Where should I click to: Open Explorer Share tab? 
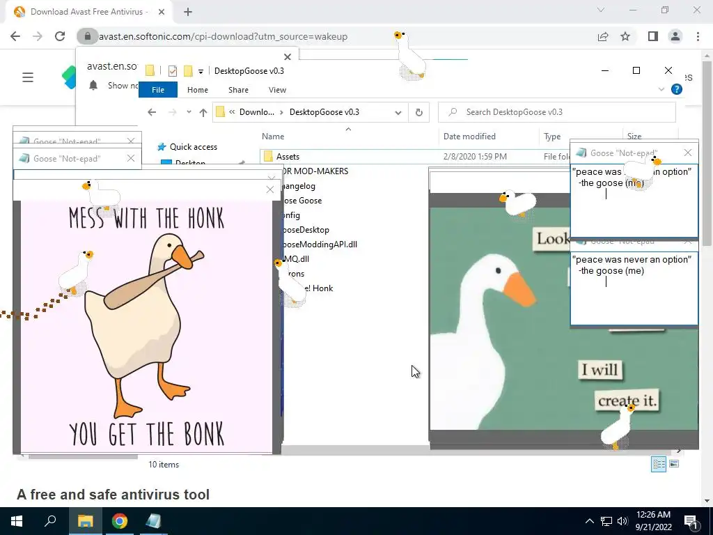(238, 90)
